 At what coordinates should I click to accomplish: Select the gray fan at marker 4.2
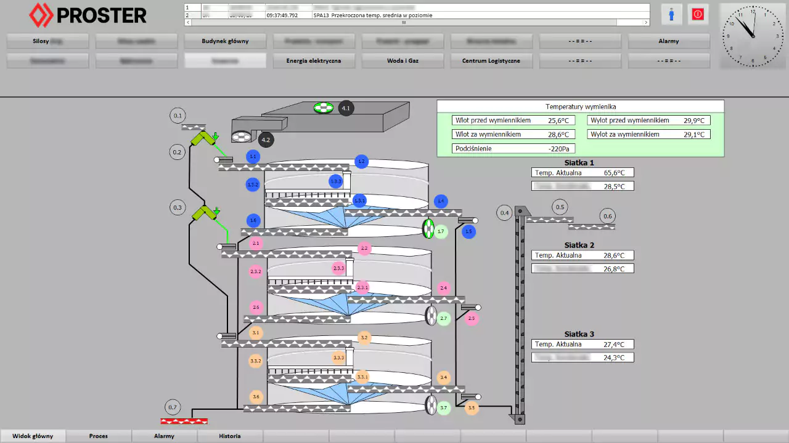point(242,137)
